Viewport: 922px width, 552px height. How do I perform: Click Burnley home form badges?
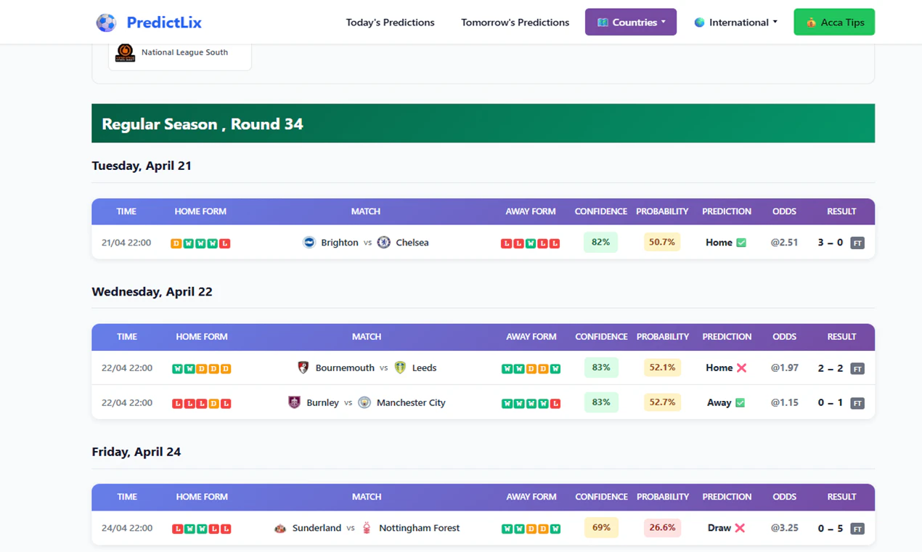pyautogui.click(x=202, y=403)
